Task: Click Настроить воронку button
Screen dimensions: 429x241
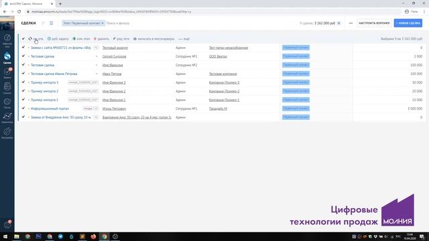Action: tap(374, 23)
